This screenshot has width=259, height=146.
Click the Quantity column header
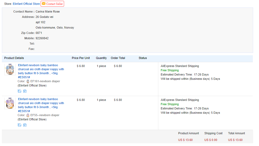click(x=101, y=58)
